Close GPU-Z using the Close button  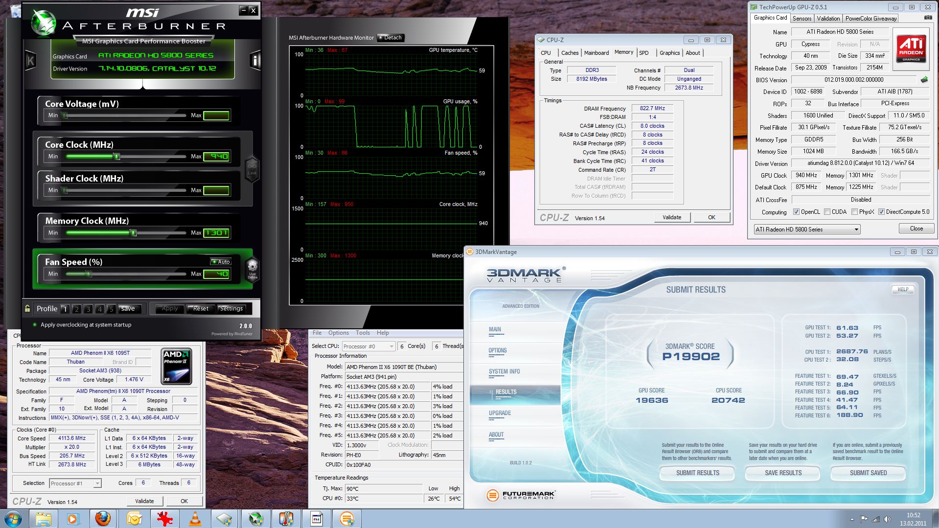click(x=916, y=229)
